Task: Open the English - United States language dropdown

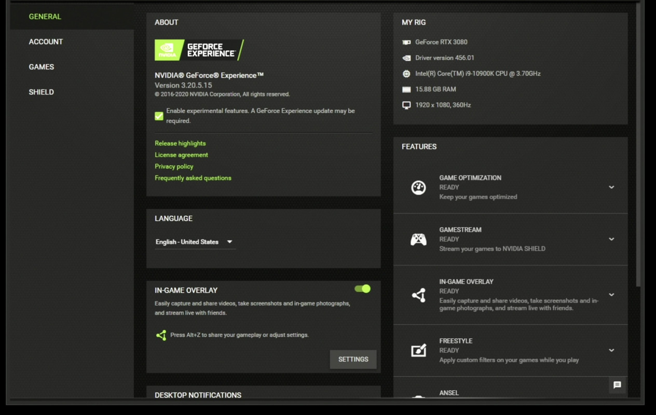Action: (x=195, y=242)
